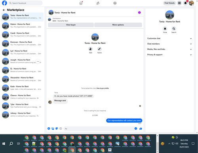Select Candi - Home for Rent conversation
Screen dimensions: 198x153
[22, 35]
